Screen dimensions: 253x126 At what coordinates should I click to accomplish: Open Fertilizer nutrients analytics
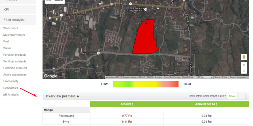15,61
